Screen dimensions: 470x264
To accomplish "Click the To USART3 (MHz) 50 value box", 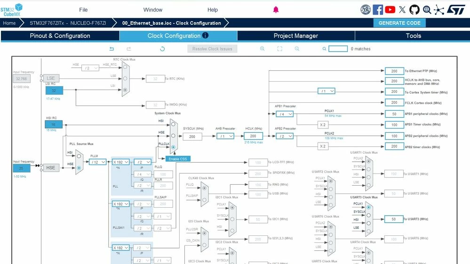I will tap(394, 219).
